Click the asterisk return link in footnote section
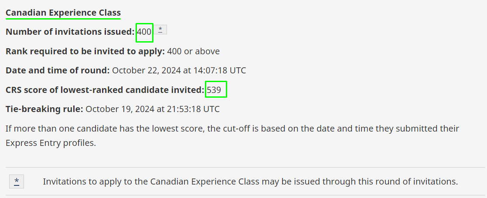This screenshot has height=198, width=487. pyautogui.click(x=17, y=181)
